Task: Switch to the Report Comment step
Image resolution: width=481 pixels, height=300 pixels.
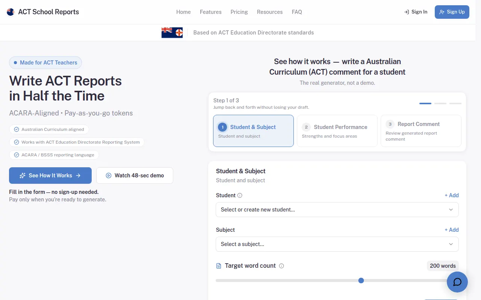Action: pyautogui.click(x=421, y=131)
